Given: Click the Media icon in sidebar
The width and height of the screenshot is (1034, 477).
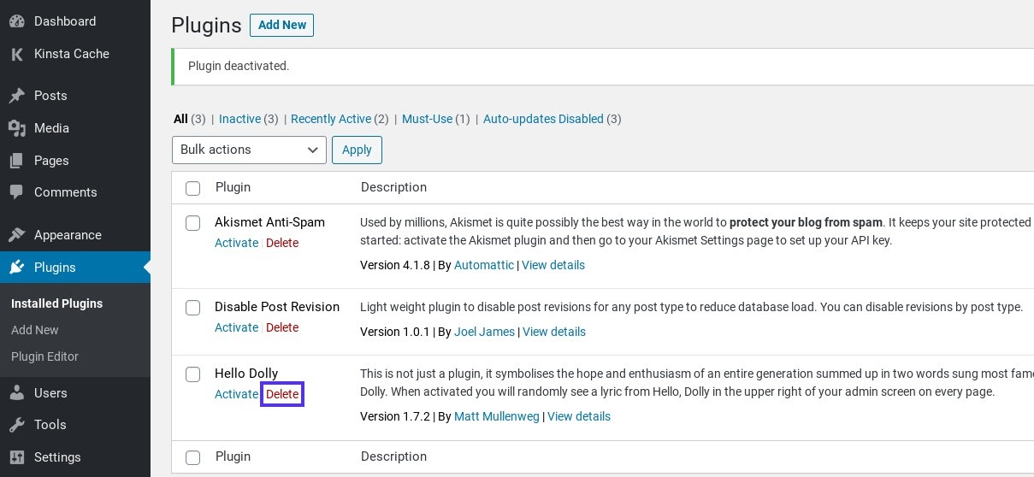Looking at the screenshot, I should (x=16, y=128).
